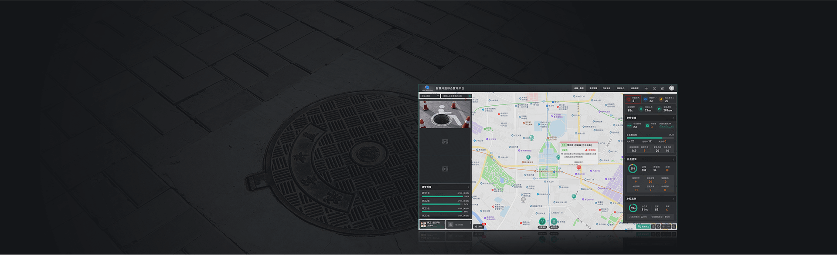Go to the 视频中心 tab
This screenshot has height=255, width=837.
pos(620,88)
